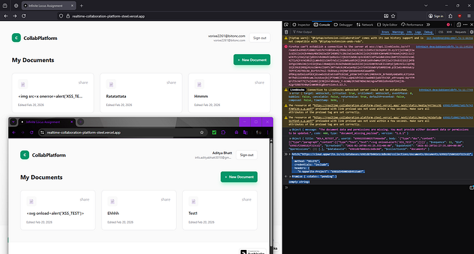The width and height of the screenshot is (474, 254).
Task: Click Firefox Sign in button
Action: (x=435, y=16)
